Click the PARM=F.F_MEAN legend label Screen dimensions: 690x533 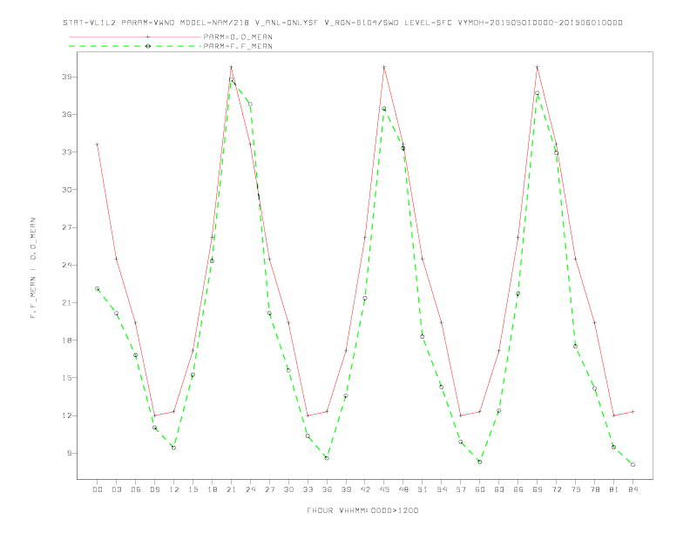[238, 46]
